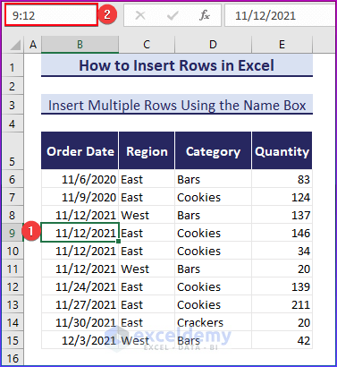Select column C header
337x367 pixels.
click(x=147, y=45)
